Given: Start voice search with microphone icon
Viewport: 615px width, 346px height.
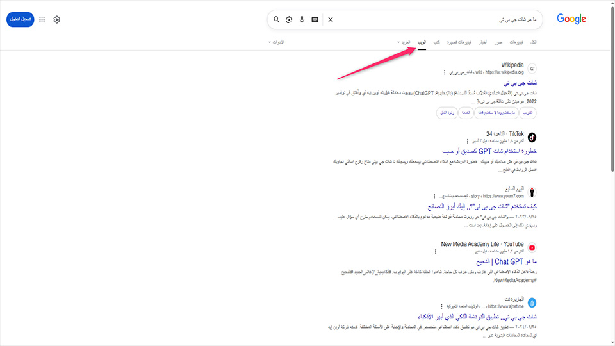Looking at the screenshot, I should 302,20.
